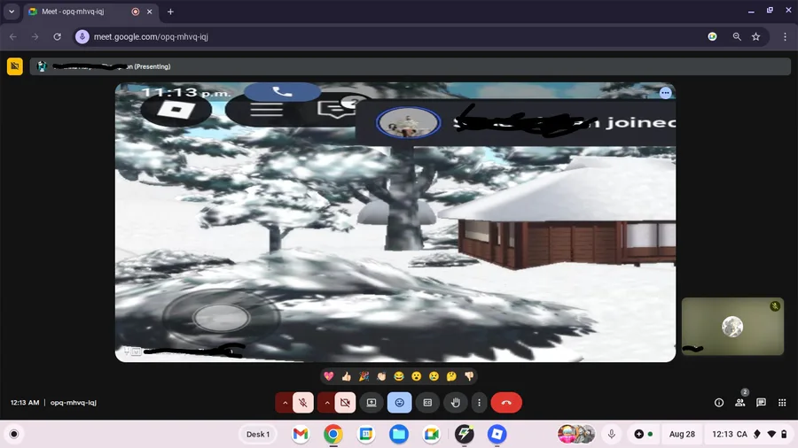
Task: Toggle the emoji reactions bar
Action: [x=400, y=403]
